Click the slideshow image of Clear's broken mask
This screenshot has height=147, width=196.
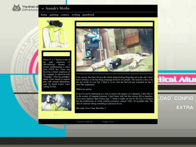[x=57, y=102]
